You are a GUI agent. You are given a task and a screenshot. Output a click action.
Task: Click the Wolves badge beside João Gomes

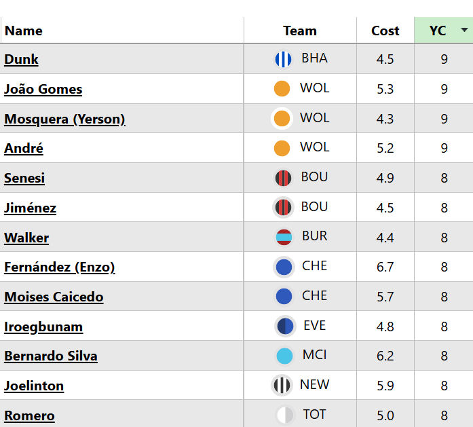(282, 89)
